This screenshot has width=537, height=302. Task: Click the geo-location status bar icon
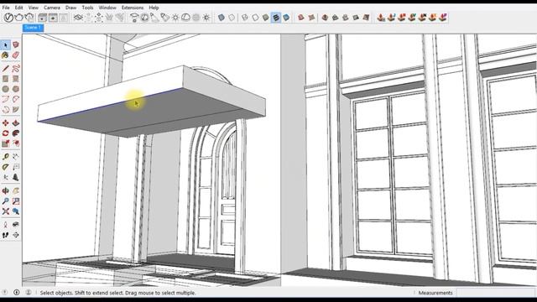(x=5, y=293)
